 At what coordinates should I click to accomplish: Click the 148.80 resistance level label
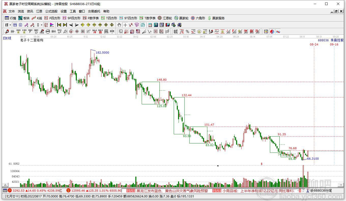coord(162,80)
